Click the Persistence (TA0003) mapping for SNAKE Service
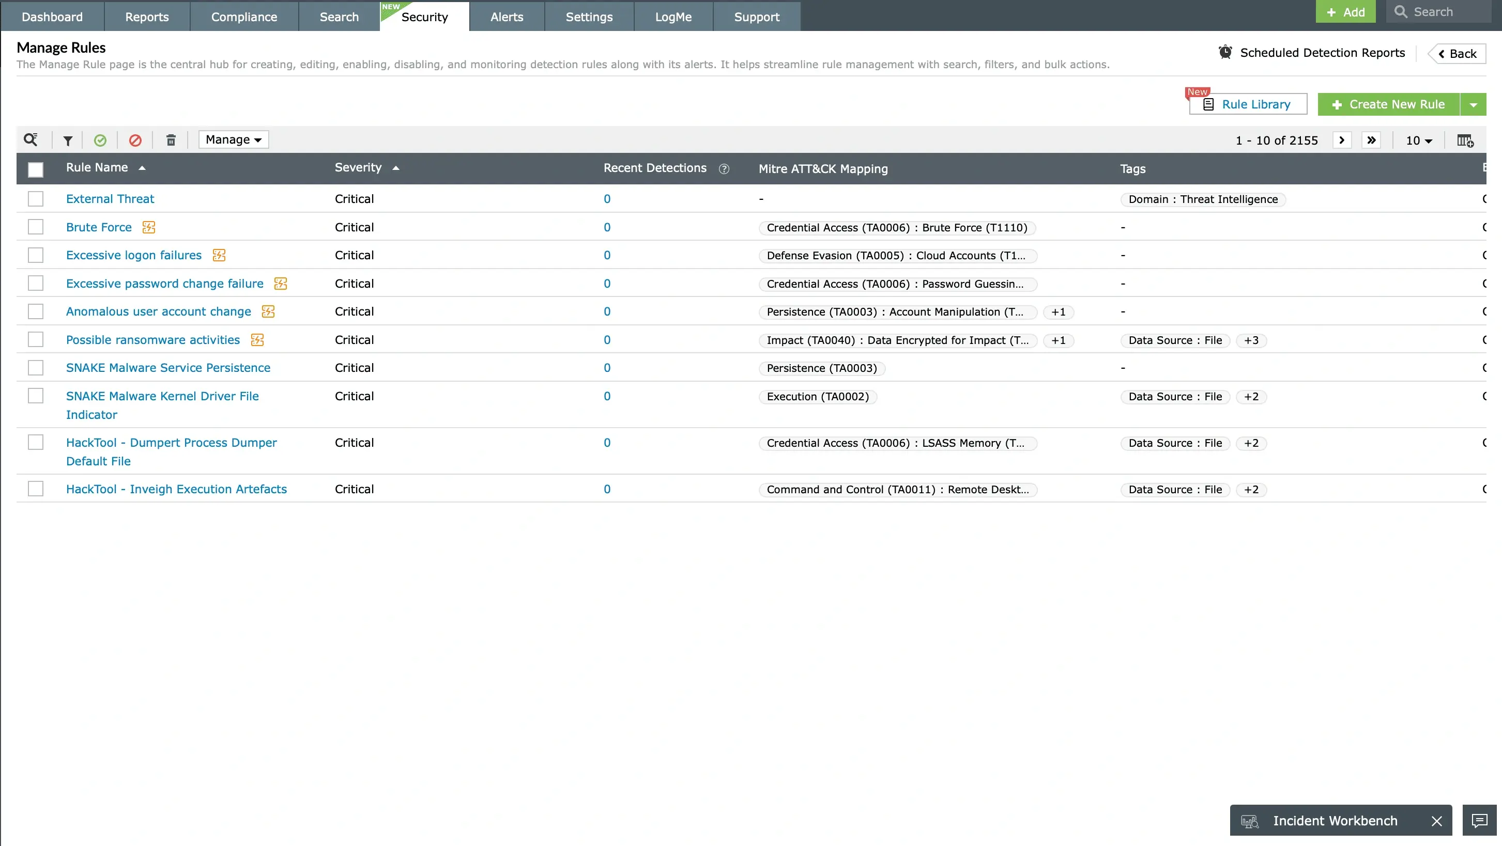1502x846 pixels. coord(822,368)
